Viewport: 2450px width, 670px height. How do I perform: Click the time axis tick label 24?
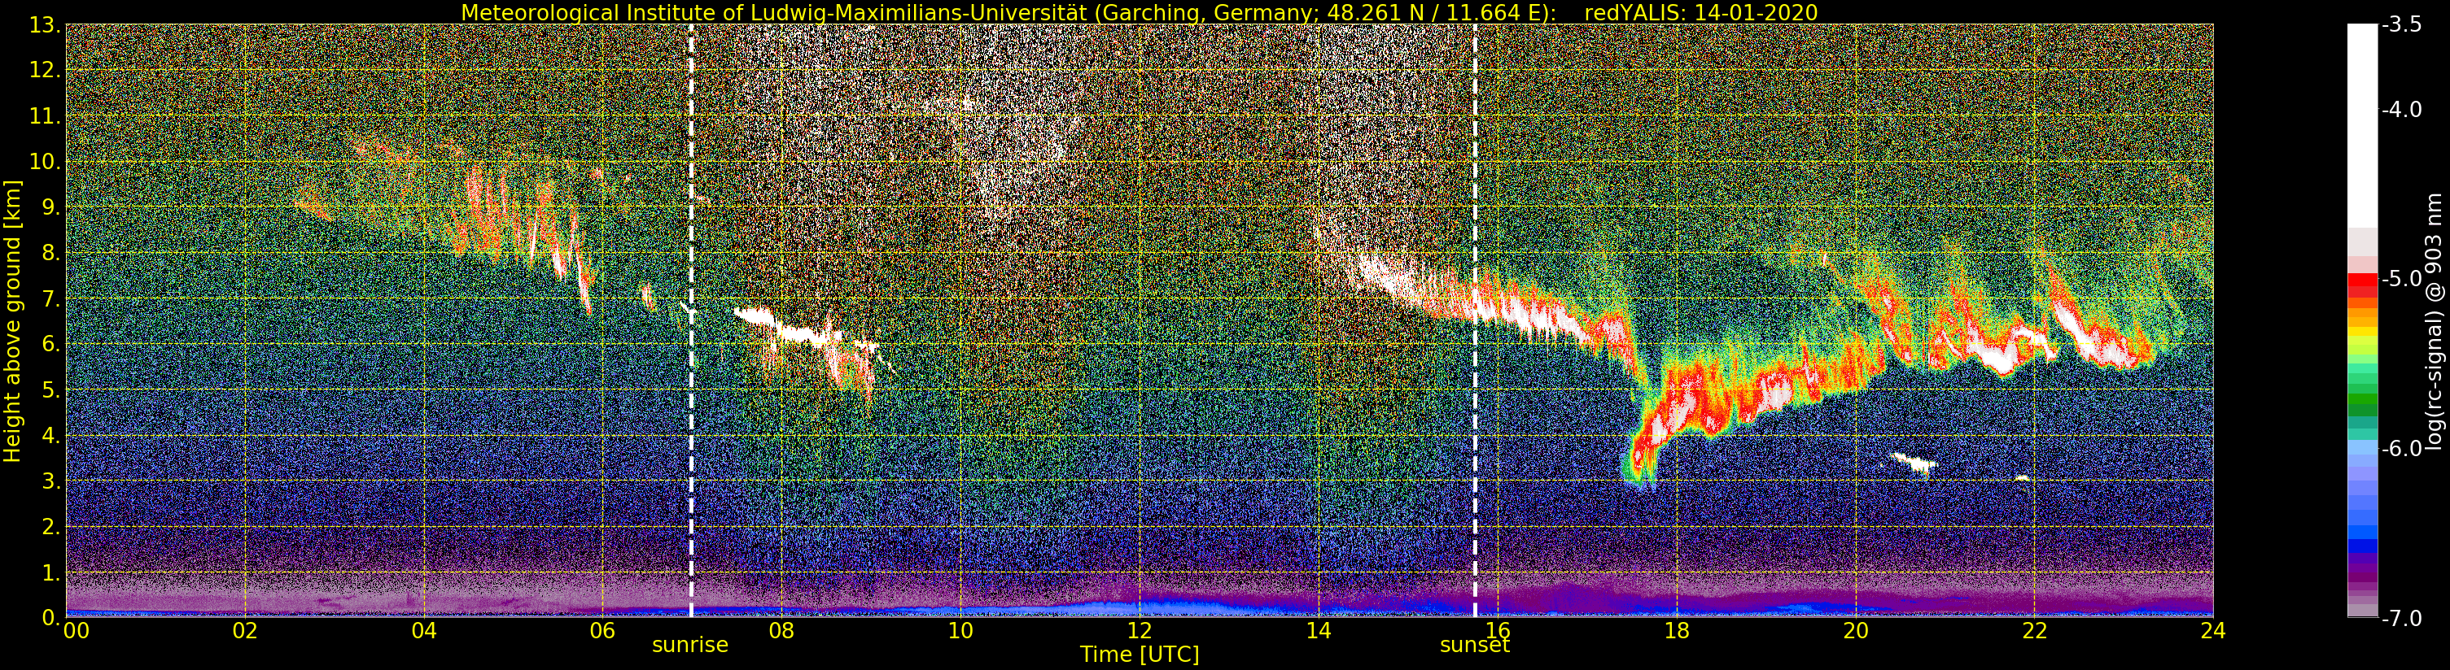2213,631
